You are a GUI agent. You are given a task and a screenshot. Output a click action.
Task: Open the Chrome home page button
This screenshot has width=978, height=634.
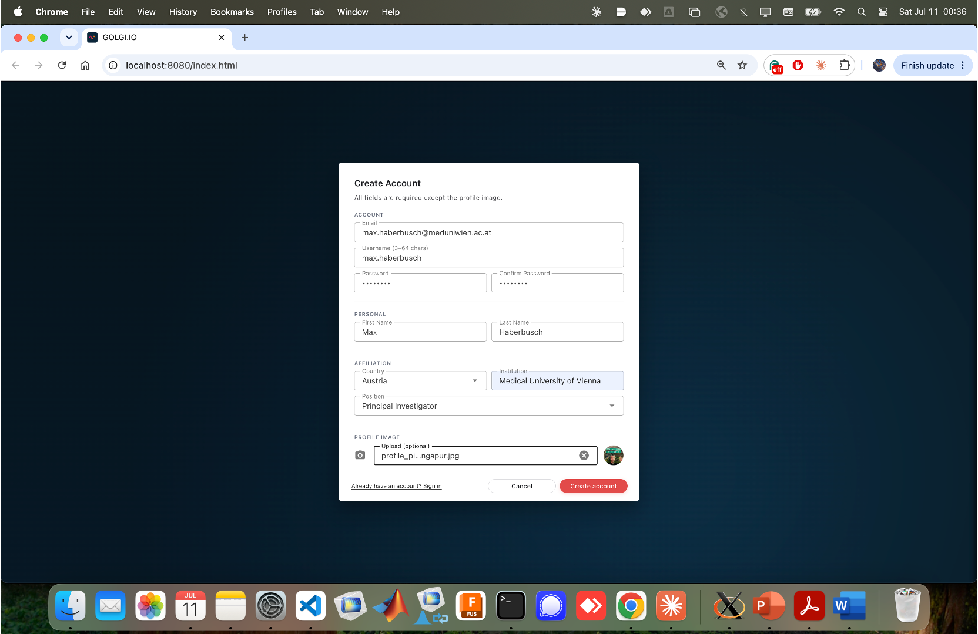[85, 65]
